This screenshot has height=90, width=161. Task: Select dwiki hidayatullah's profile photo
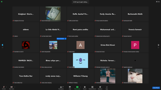click(x=53, y=45)
